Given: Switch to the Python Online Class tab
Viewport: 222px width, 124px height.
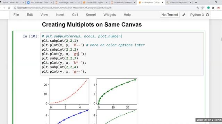Looking at the screenshot, I should pyautogui.click(x=11, y=2).
